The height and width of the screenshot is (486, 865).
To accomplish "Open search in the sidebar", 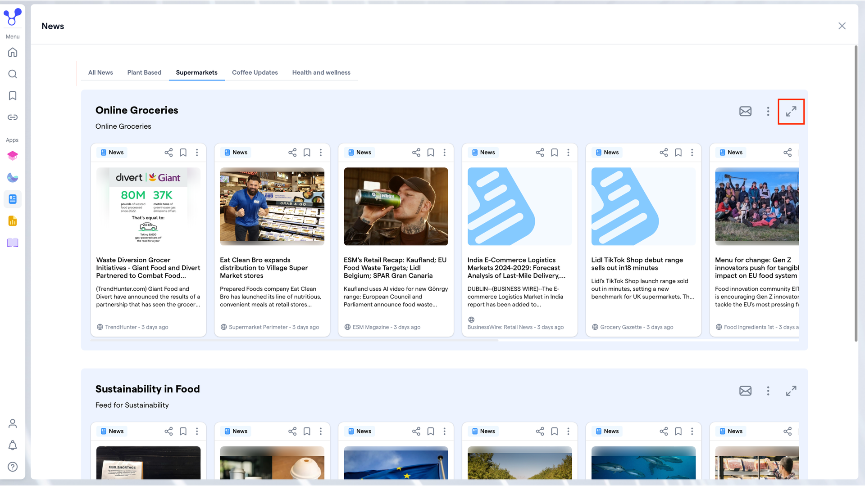I will (x=13, y=74).
